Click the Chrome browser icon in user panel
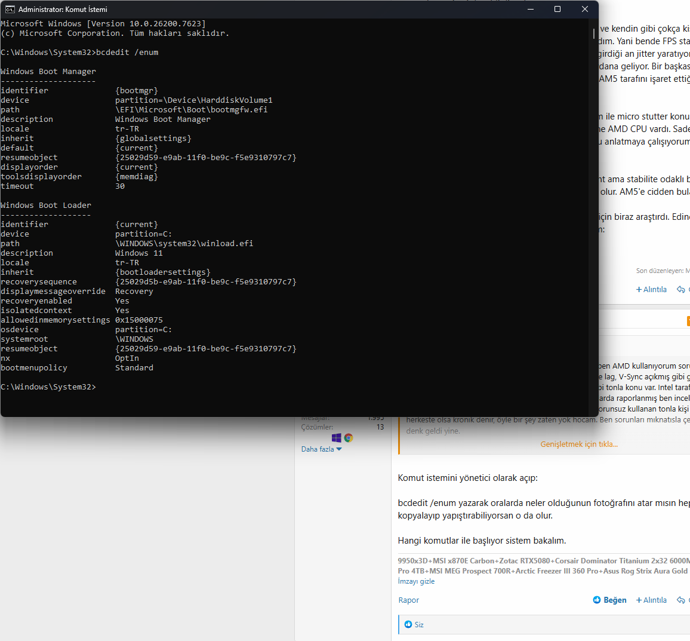 [x=349, y=437]
